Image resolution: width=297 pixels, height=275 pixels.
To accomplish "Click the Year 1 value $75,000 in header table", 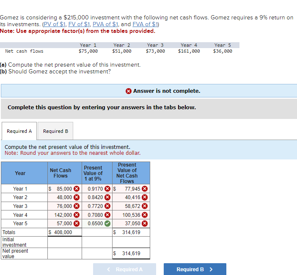I will click(x=88, y=51).
